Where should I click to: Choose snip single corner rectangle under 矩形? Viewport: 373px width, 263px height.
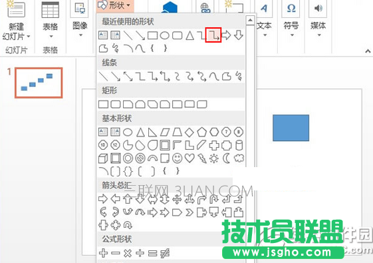coord(128,104)
